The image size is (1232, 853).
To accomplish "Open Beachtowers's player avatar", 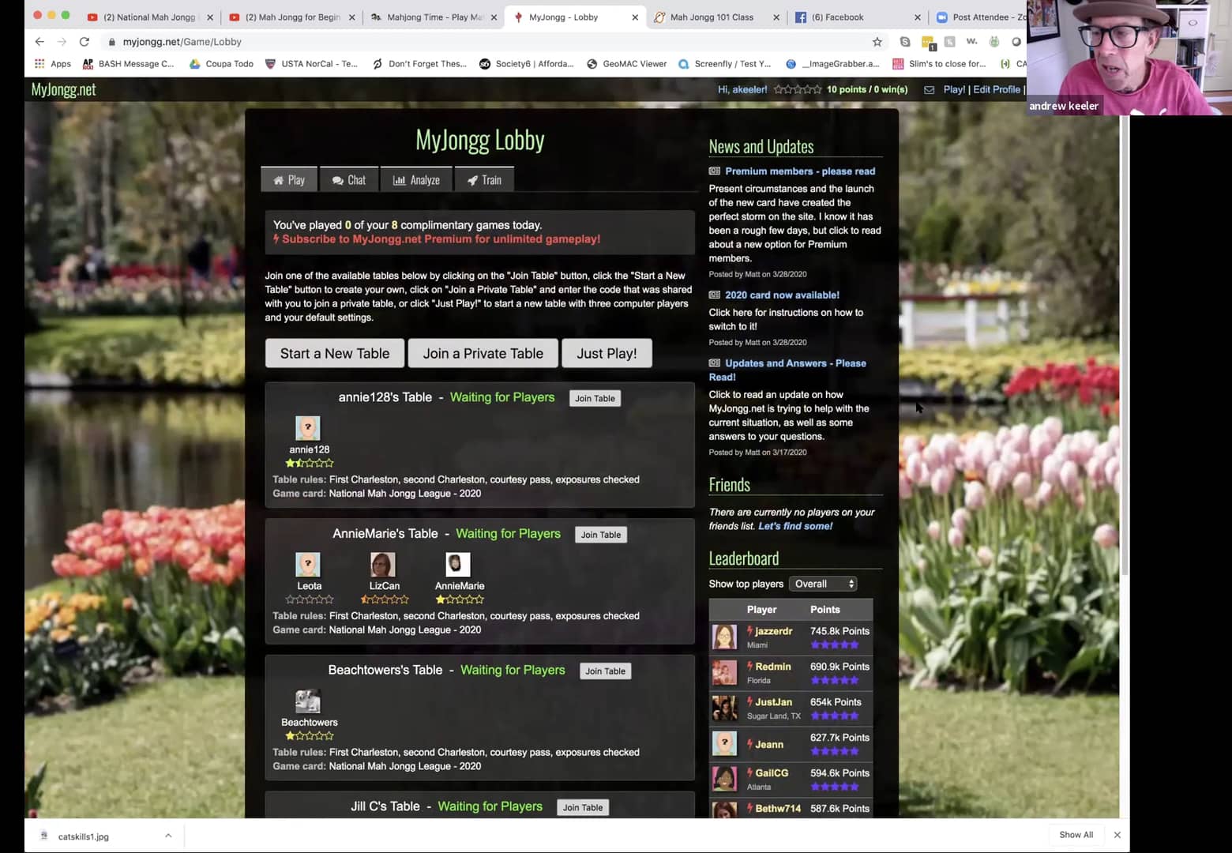I will pyautogui.click(x=308, y=701).
